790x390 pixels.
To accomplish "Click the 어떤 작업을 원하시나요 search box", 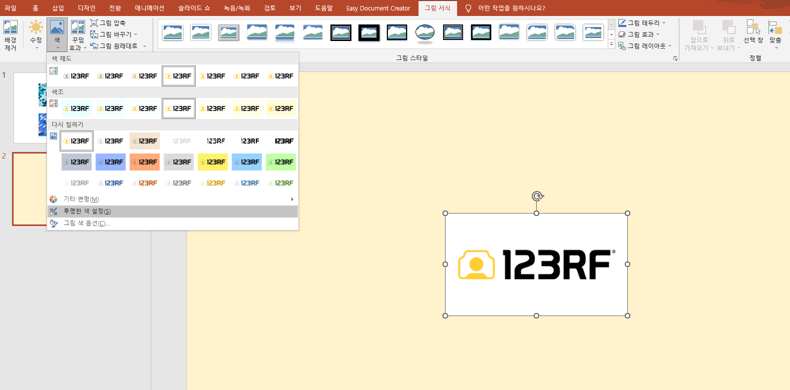I will [x=511, y=8].
